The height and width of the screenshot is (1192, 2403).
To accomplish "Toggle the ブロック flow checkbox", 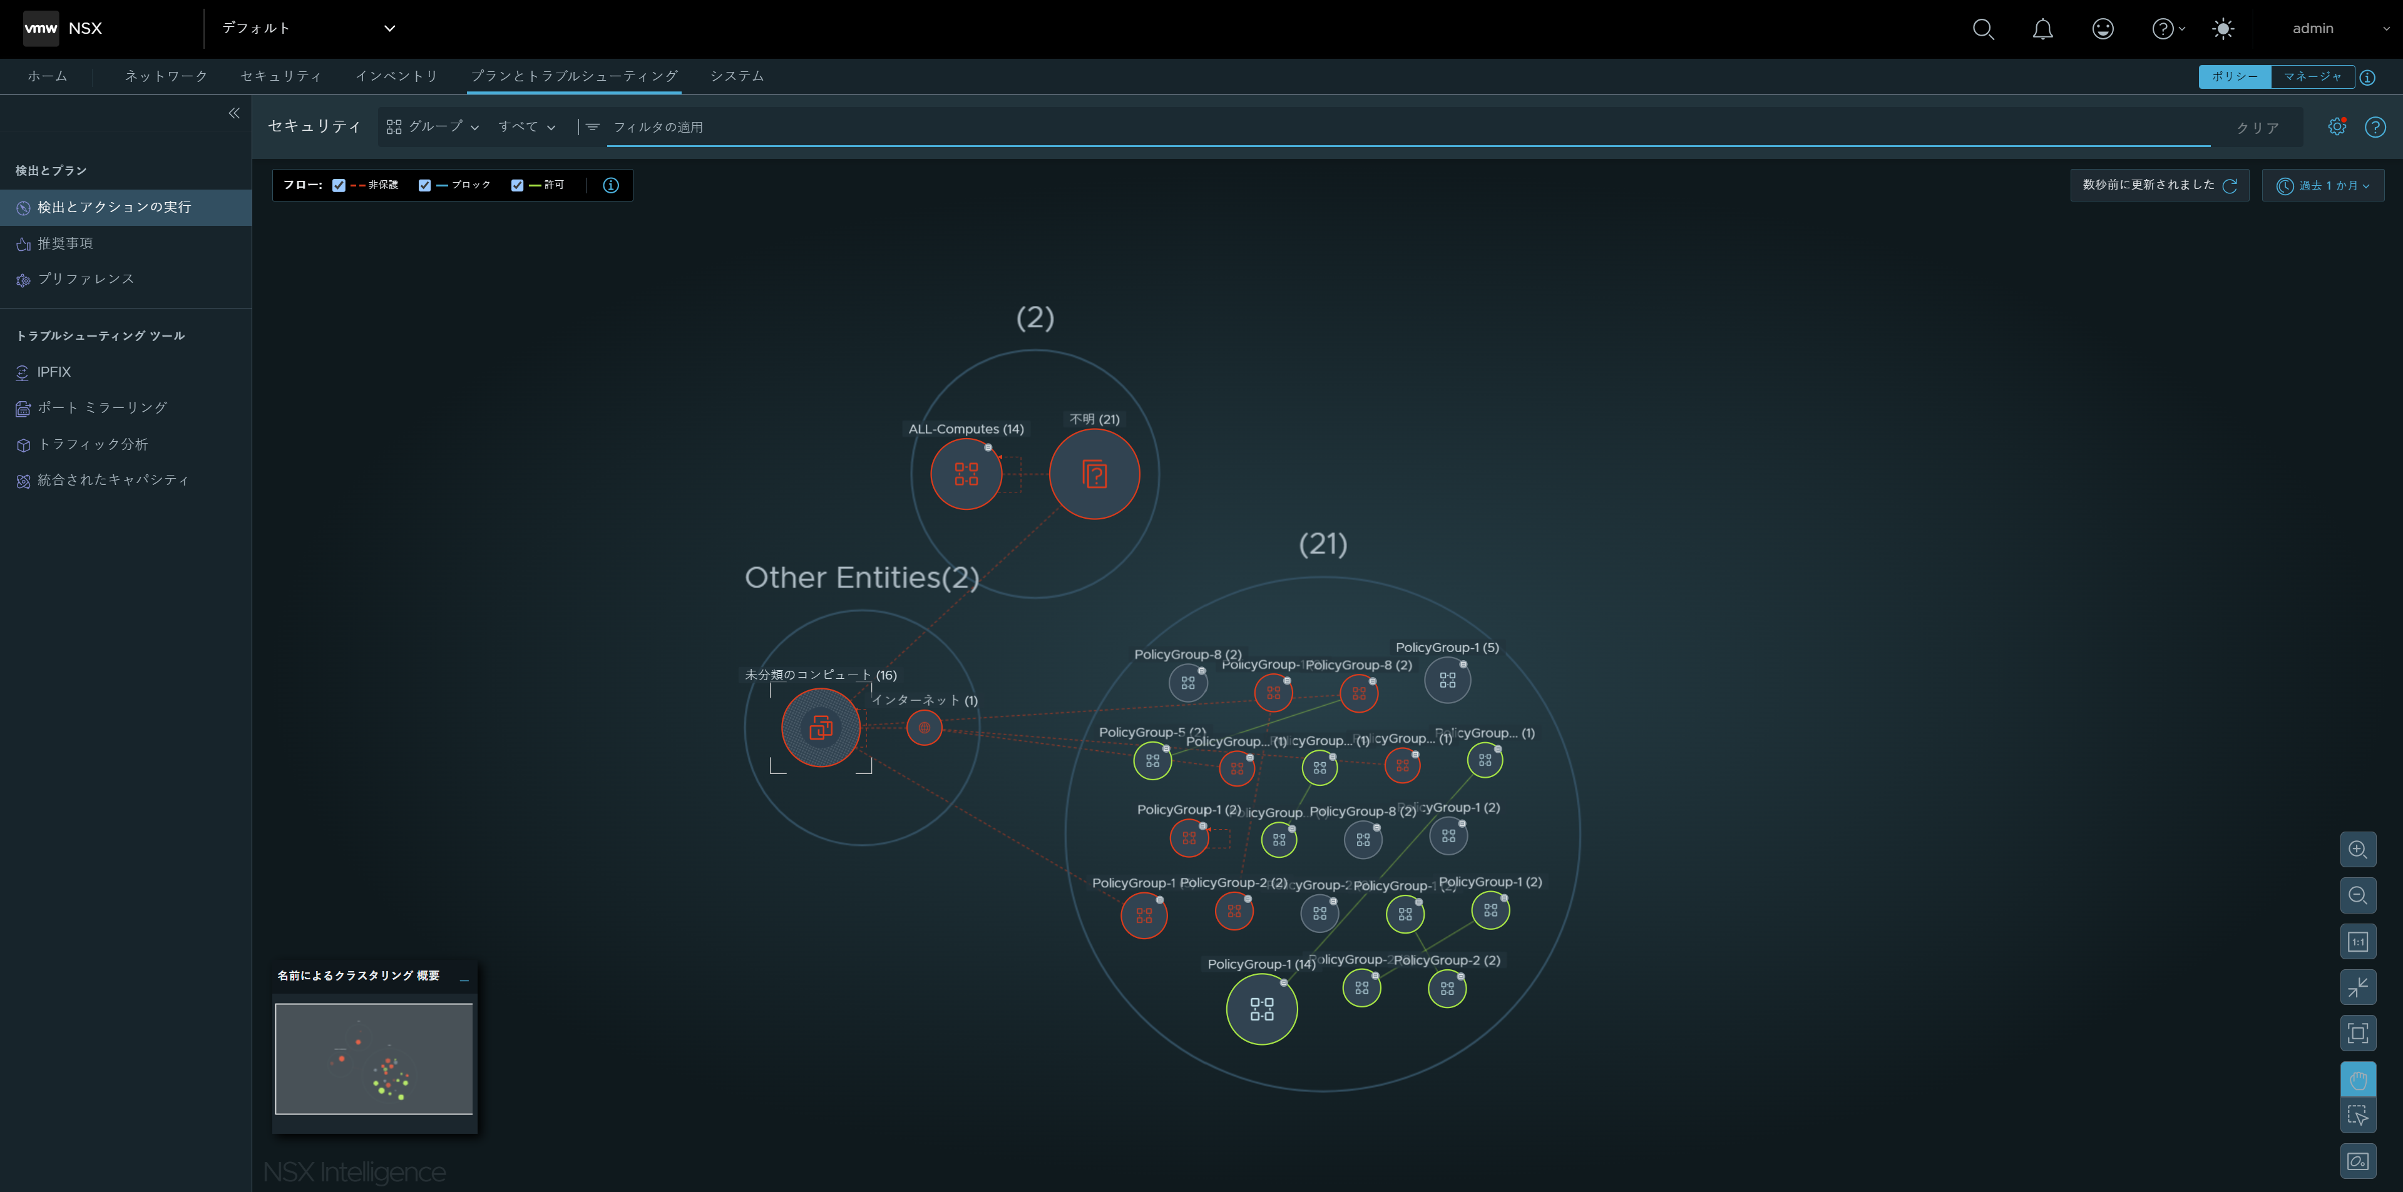I will click(424, 185).
